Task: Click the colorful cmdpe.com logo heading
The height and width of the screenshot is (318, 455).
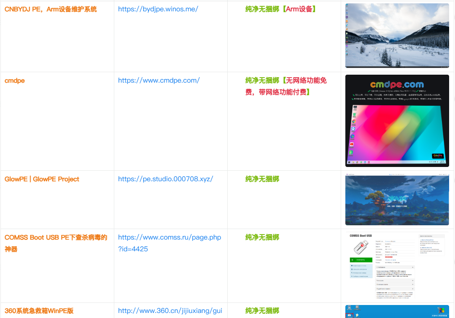Action: (397, 85)
